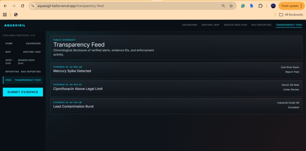
Task: Click evidence ID AV-992-QX
Action: point(68,67)
